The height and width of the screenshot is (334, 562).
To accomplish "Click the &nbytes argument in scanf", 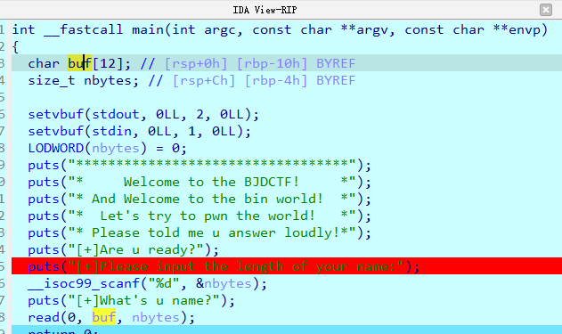I will coord(224,283).
